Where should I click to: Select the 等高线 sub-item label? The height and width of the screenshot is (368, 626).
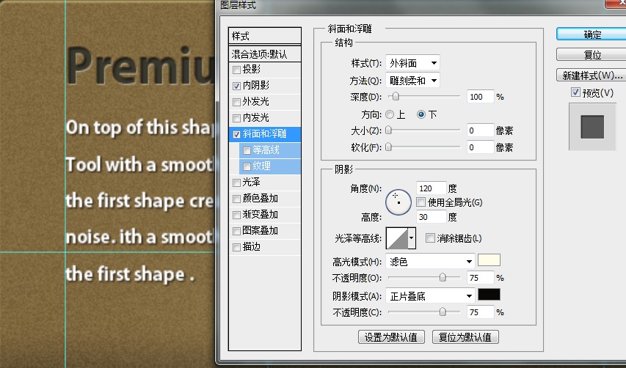[266, 150]
